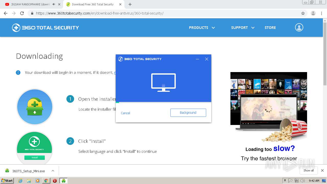The width and height of the screenshot is (327, 184).
Task: Close the 360 Total Security tab
Action: click(120, 4)
